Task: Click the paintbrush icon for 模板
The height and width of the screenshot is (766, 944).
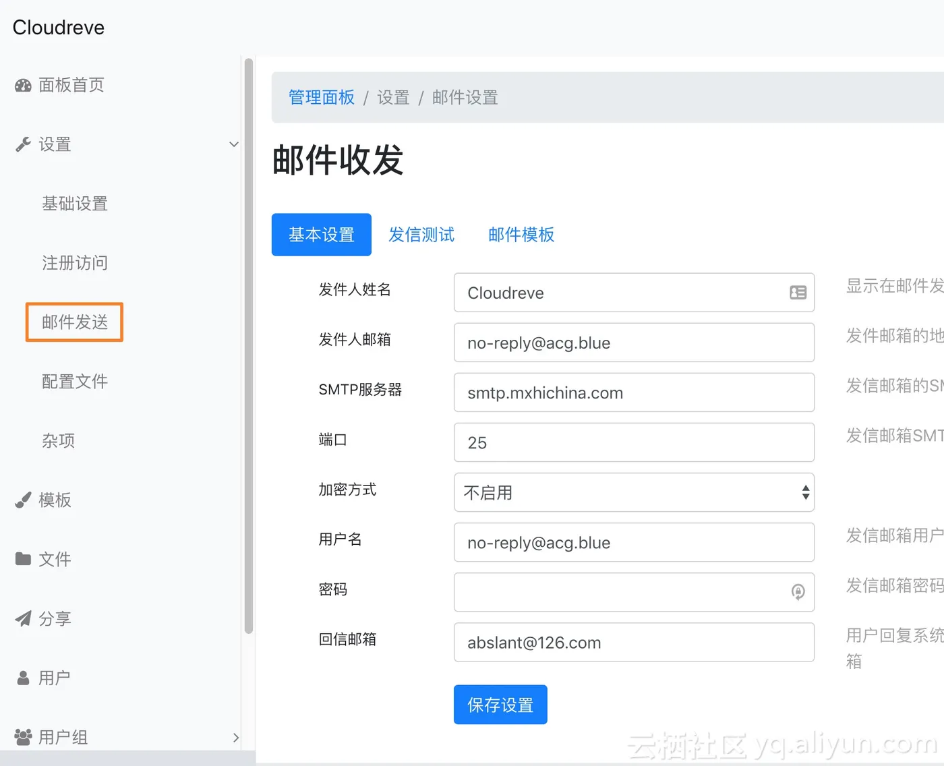Action: 23,500
